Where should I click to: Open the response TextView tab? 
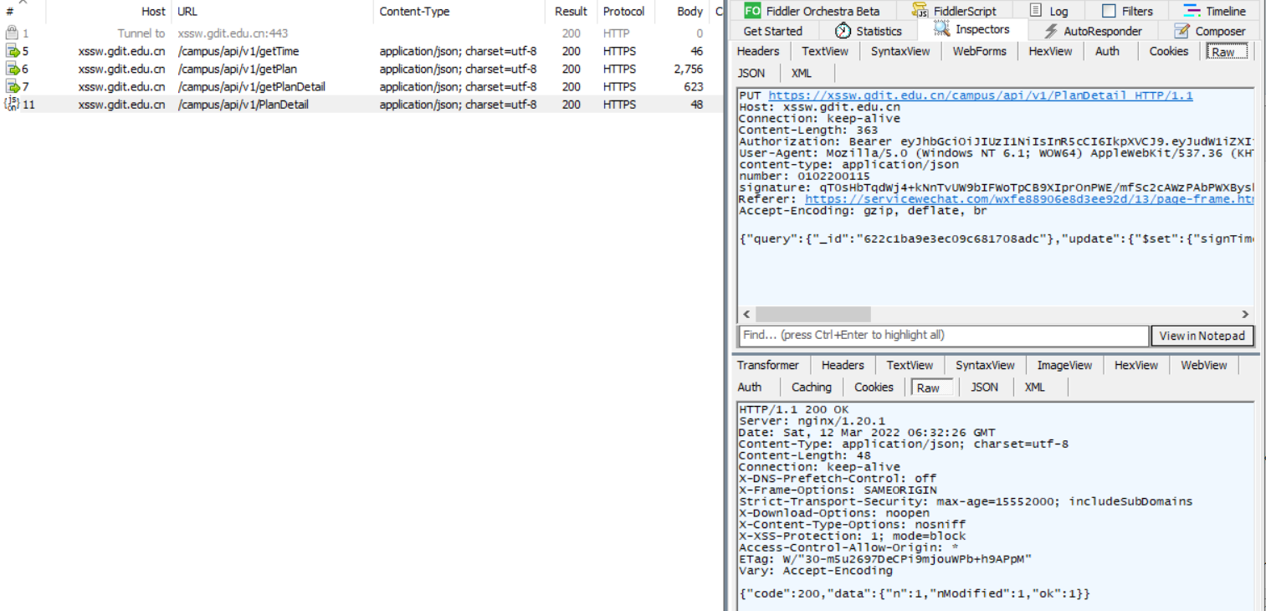pyautogui.click(x=910, y=365)
